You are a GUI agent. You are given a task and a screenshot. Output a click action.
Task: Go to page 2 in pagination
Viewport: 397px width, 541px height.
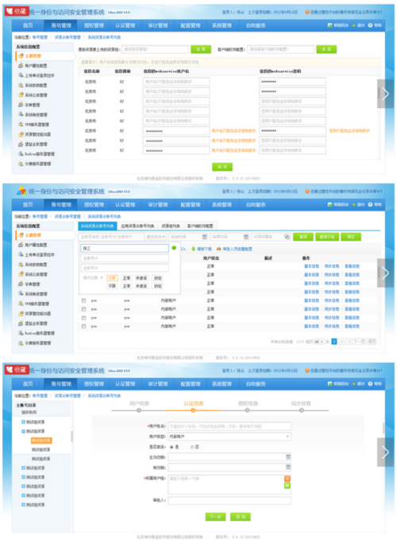coord(341,342)
